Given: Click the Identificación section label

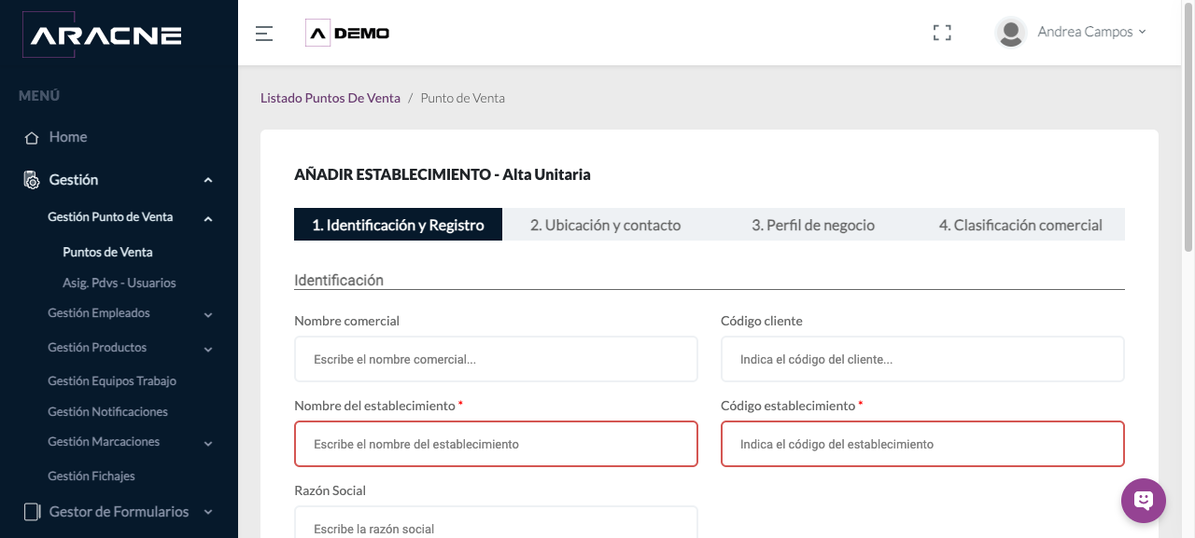Looking at the screenshot, I should tap(339, 280).
